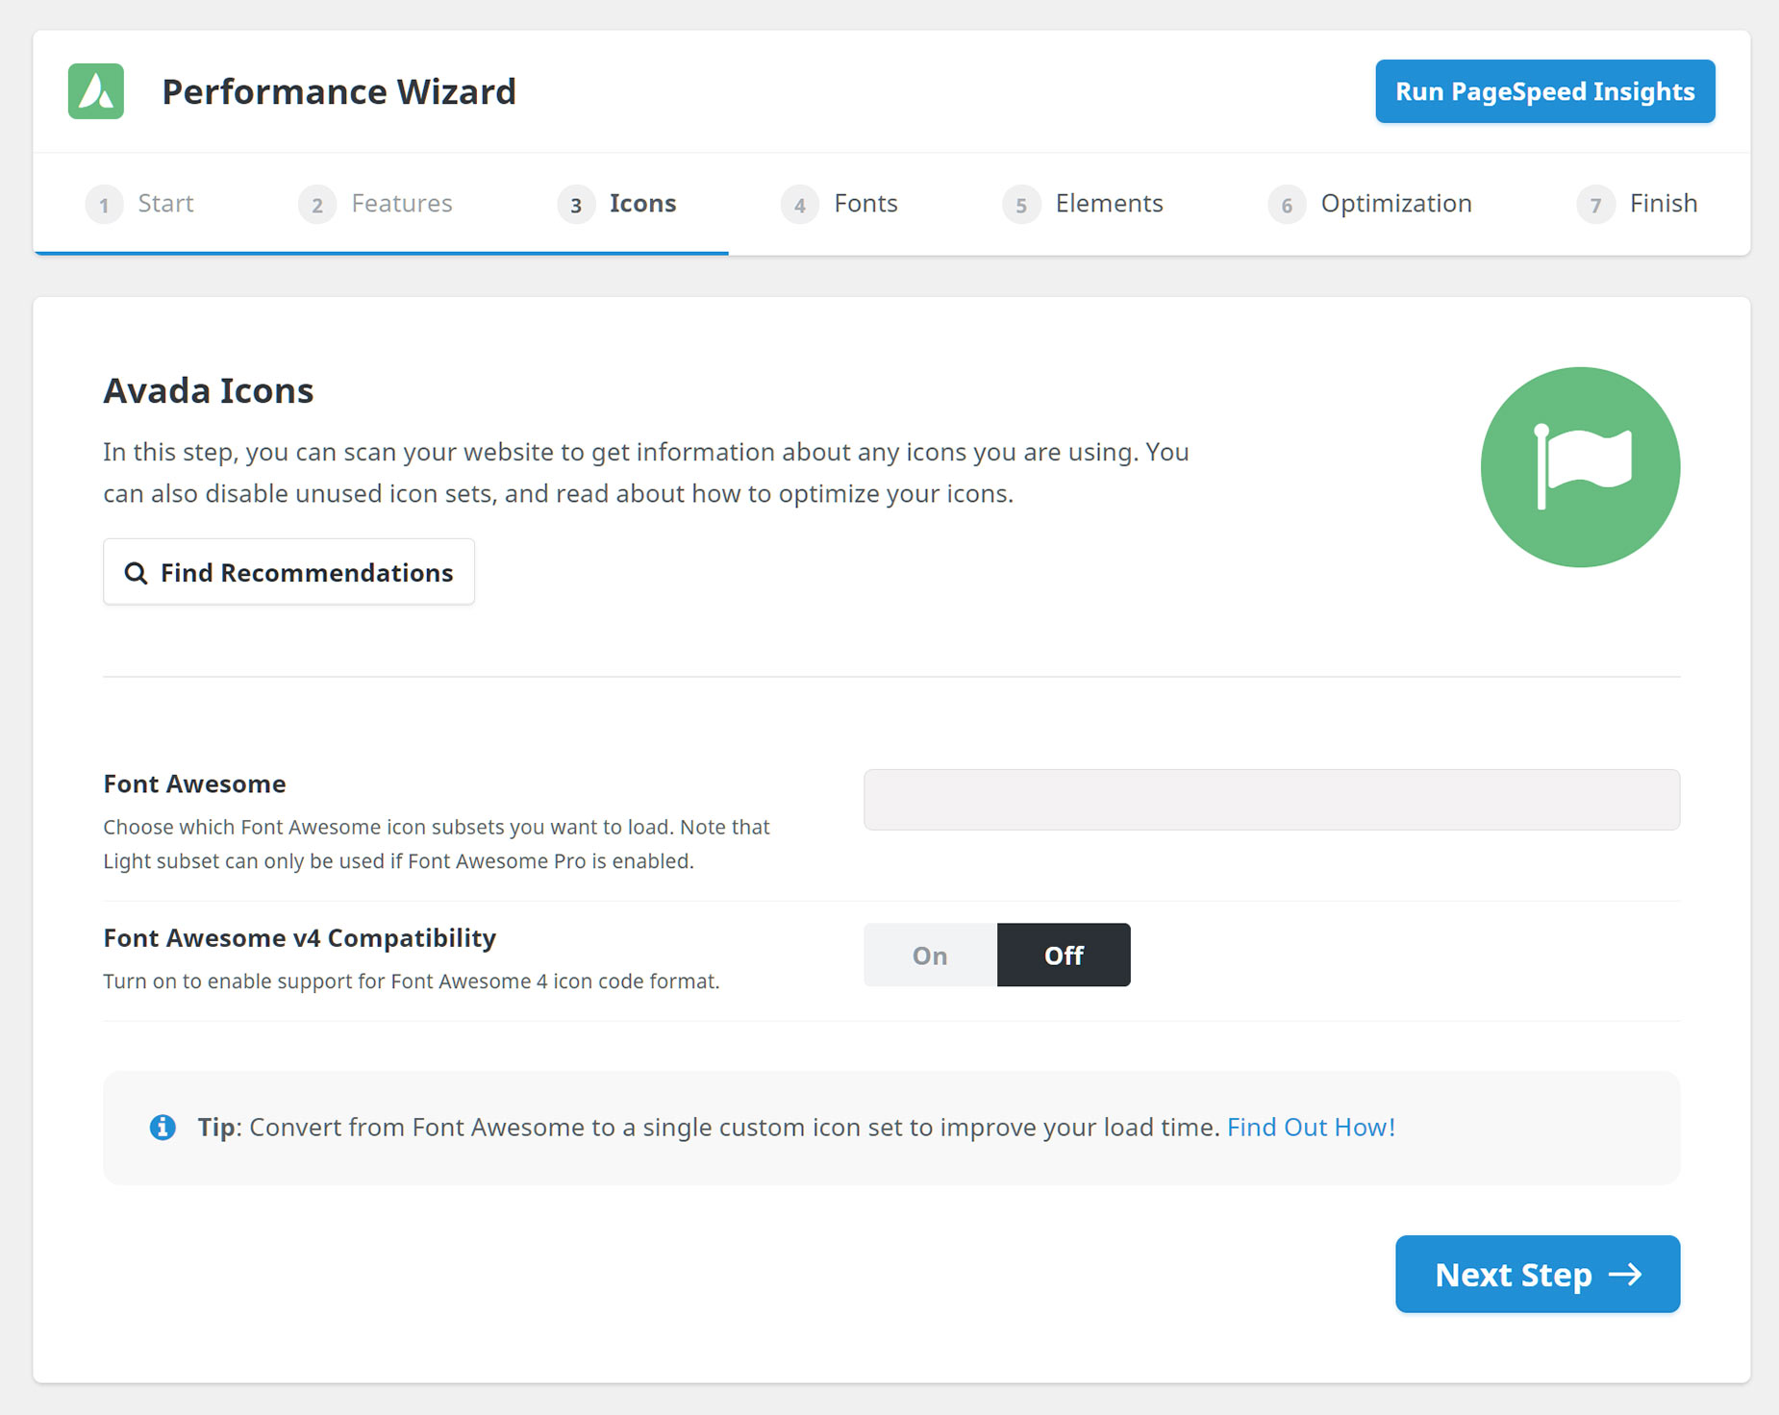The width and height of the screenshot is (1779, 1415).
Task: Run PageSpeed Insights
Action: tap(1544, 91)
